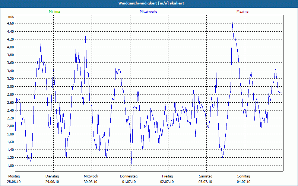Viewport: 298px width, 186px height.
Task: Click the 1,20 y-axis value
Action: [x=10, y=158]
